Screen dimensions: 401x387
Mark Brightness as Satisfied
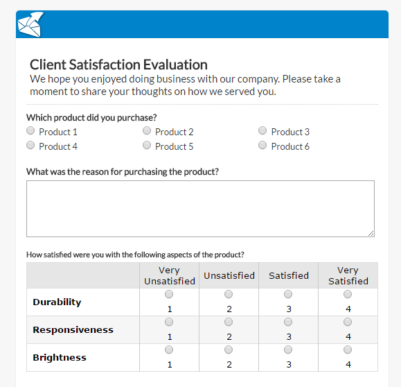(288, 350)
